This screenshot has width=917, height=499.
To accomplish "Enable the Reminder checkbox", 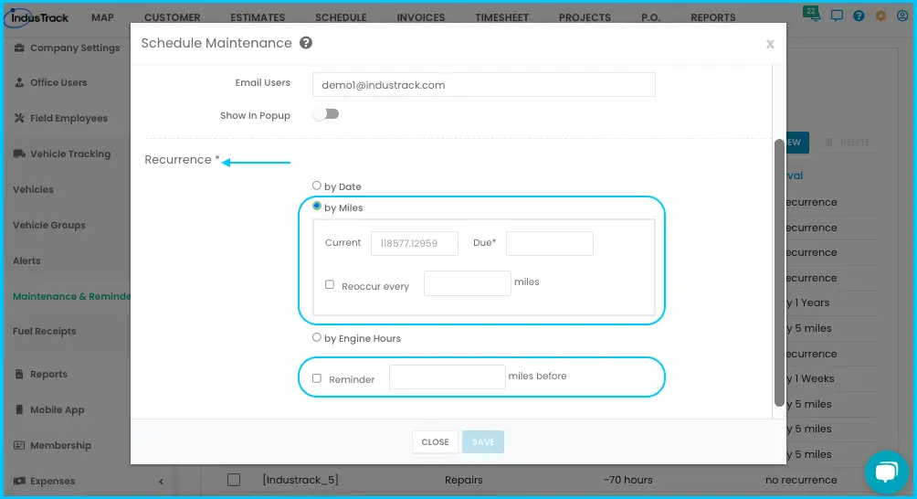I will pos(317,378).
